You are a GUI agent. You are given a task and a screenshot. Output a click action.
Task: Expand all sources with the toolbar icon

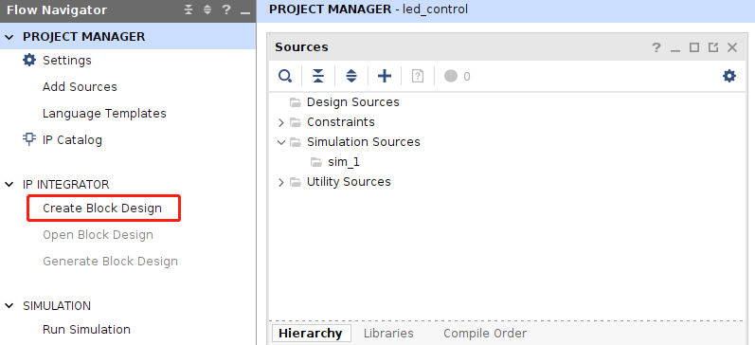tap(351, 76)
